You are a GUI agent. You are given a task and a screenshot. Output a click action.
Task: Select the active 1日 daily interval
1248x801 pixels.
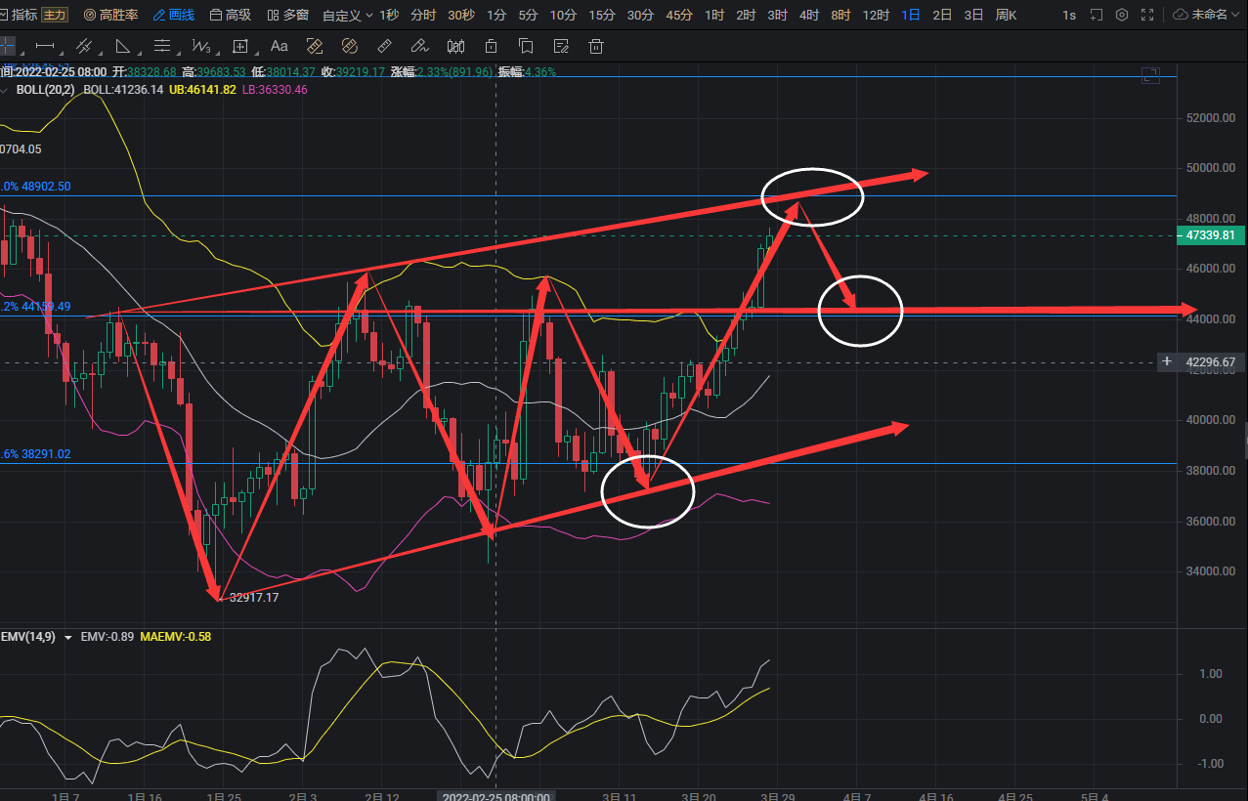point(911,15)
